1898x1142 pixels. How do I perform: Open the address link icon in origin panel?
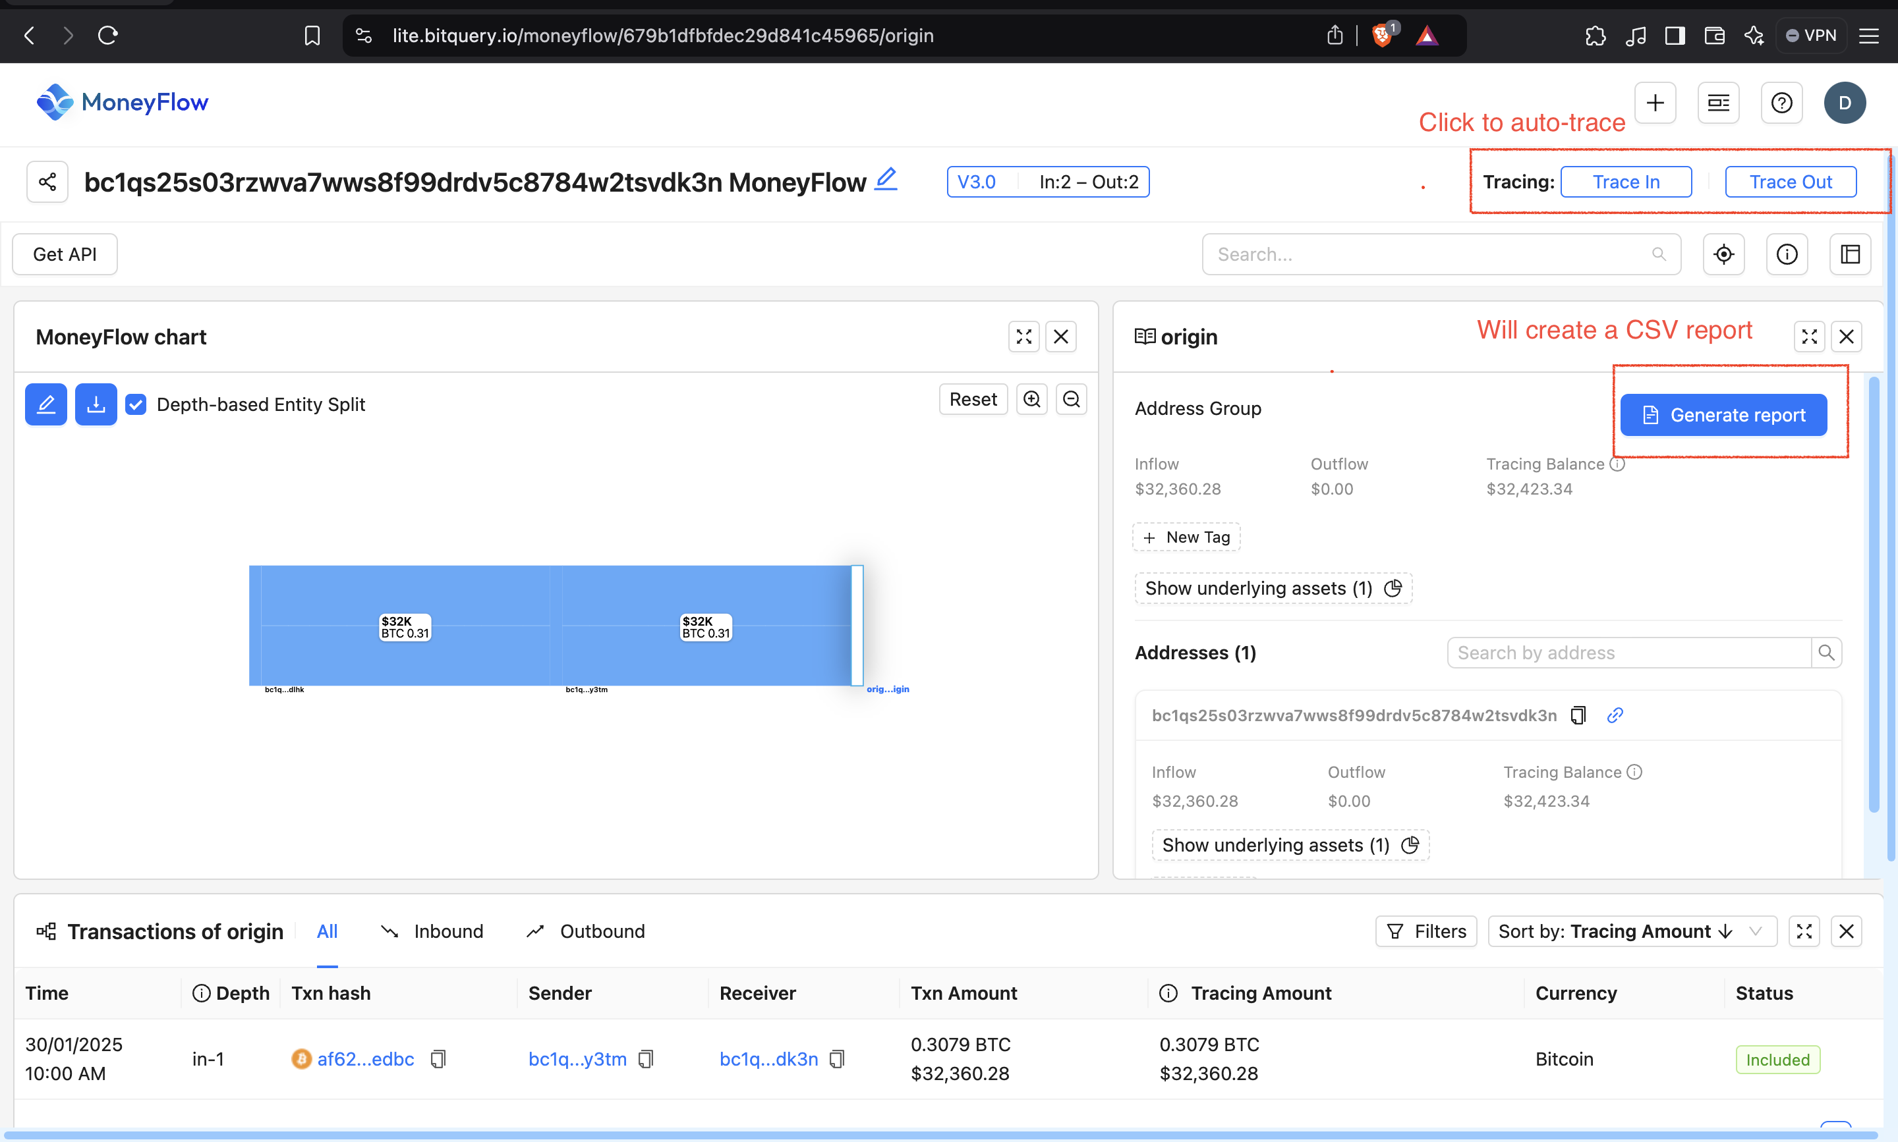(1615, 715)
